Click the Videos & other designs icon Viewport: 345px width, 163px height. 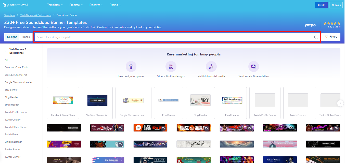[171, 66]
